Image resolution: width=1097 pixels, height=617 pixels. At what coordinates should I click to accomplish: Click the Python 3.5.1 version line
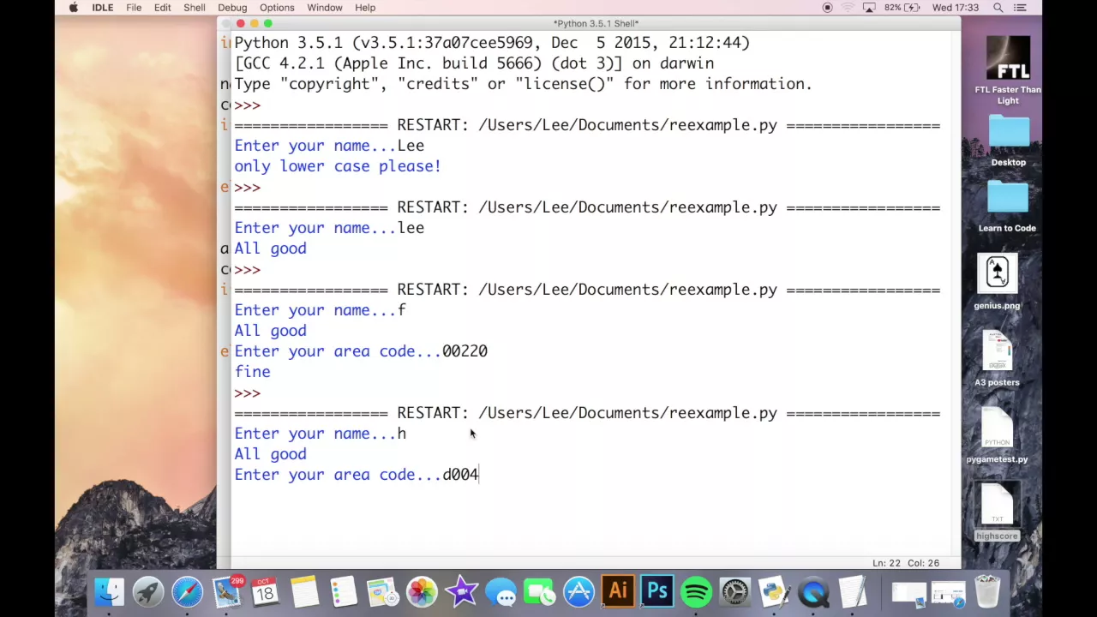(x=492, y=43)
